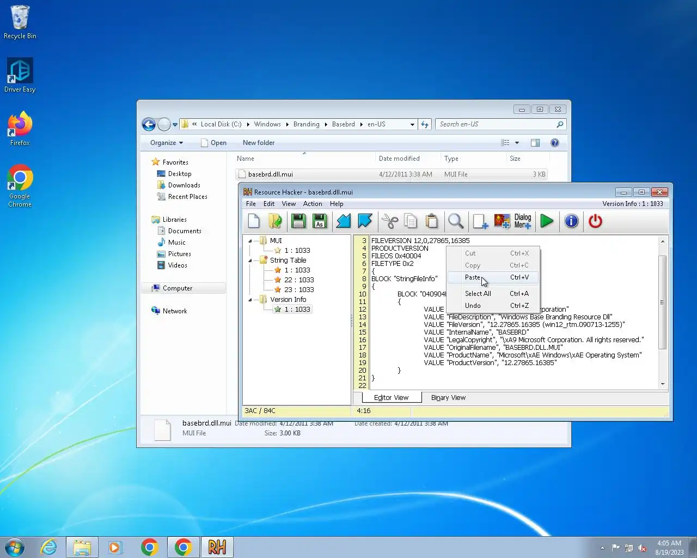697x558 pixels.
Task: Expand the address bar history dropdown
Action: point(412,124)
